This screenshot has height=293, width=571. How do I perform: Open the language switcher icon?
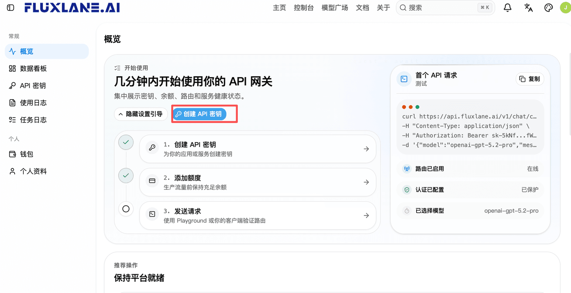click(x=529, y=8)
